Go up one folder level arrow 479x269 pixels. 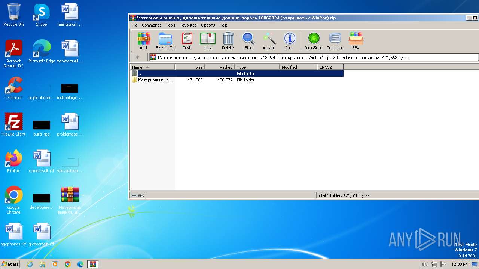(138, 58)
